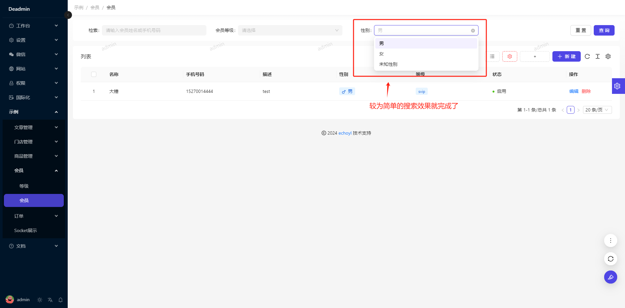Open the 会员等级 select dropdown

pos(290,30)
